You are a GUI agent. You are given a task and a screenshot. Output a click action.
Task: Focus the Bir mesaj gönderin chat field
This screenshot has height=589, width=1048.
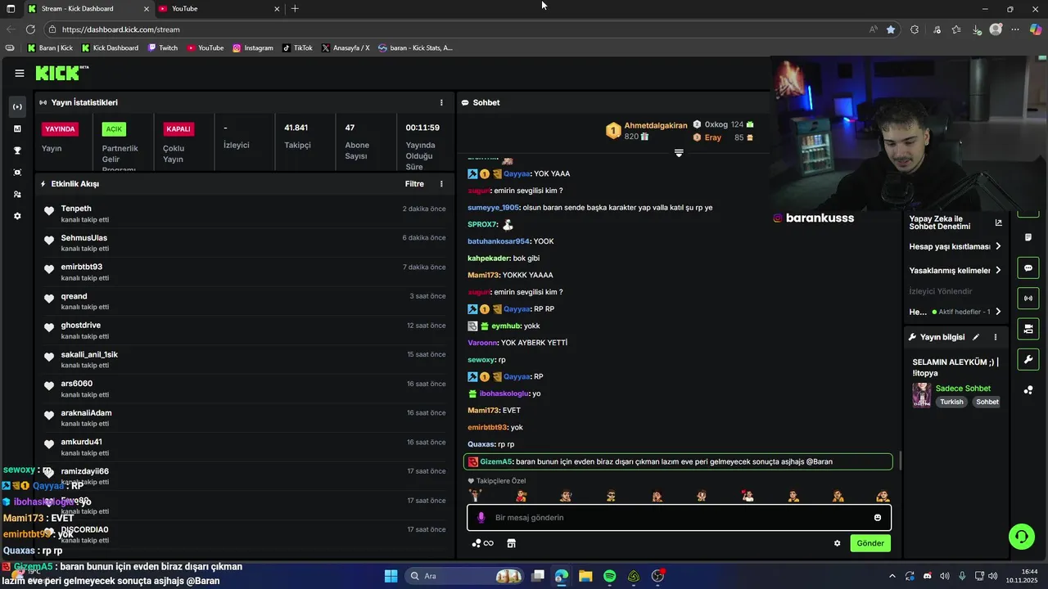tap(679, 518)
